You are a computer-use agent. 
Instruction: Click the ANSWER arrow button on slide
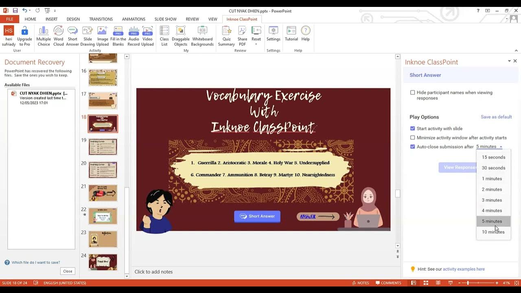(x=318, y=216)
